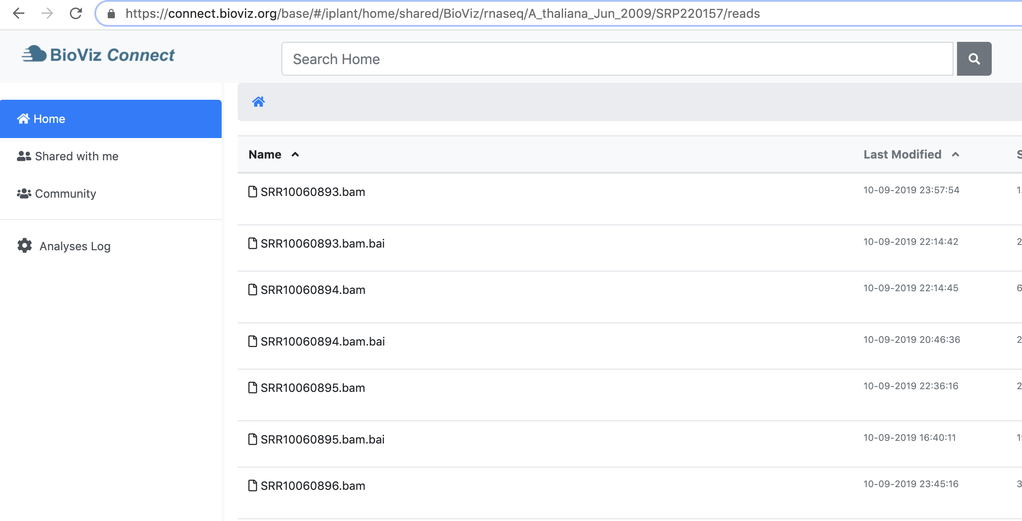Click the Analyses Log gear icon
This screenshot has width=1022, height=521.
pos(24,245)
